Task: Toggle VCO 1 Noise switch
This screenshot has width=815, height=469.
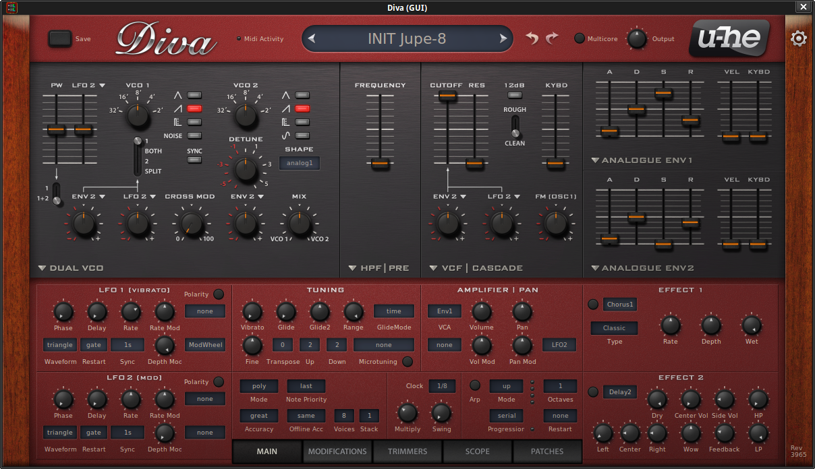Action: point(194,135)
